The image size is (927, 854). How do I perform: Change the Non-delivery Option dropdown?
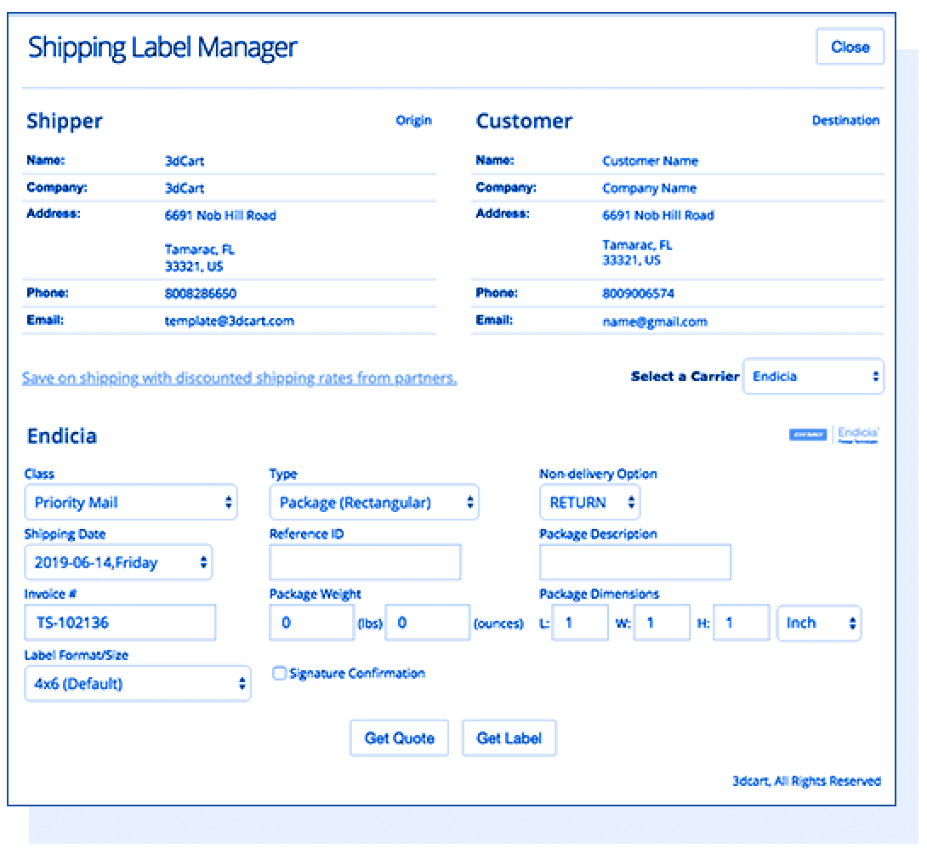[589, 503]
